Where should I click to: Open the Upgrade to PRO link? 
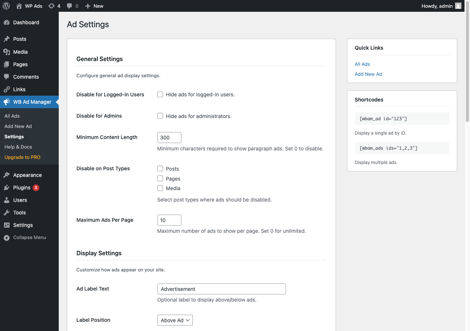point(22,157)
